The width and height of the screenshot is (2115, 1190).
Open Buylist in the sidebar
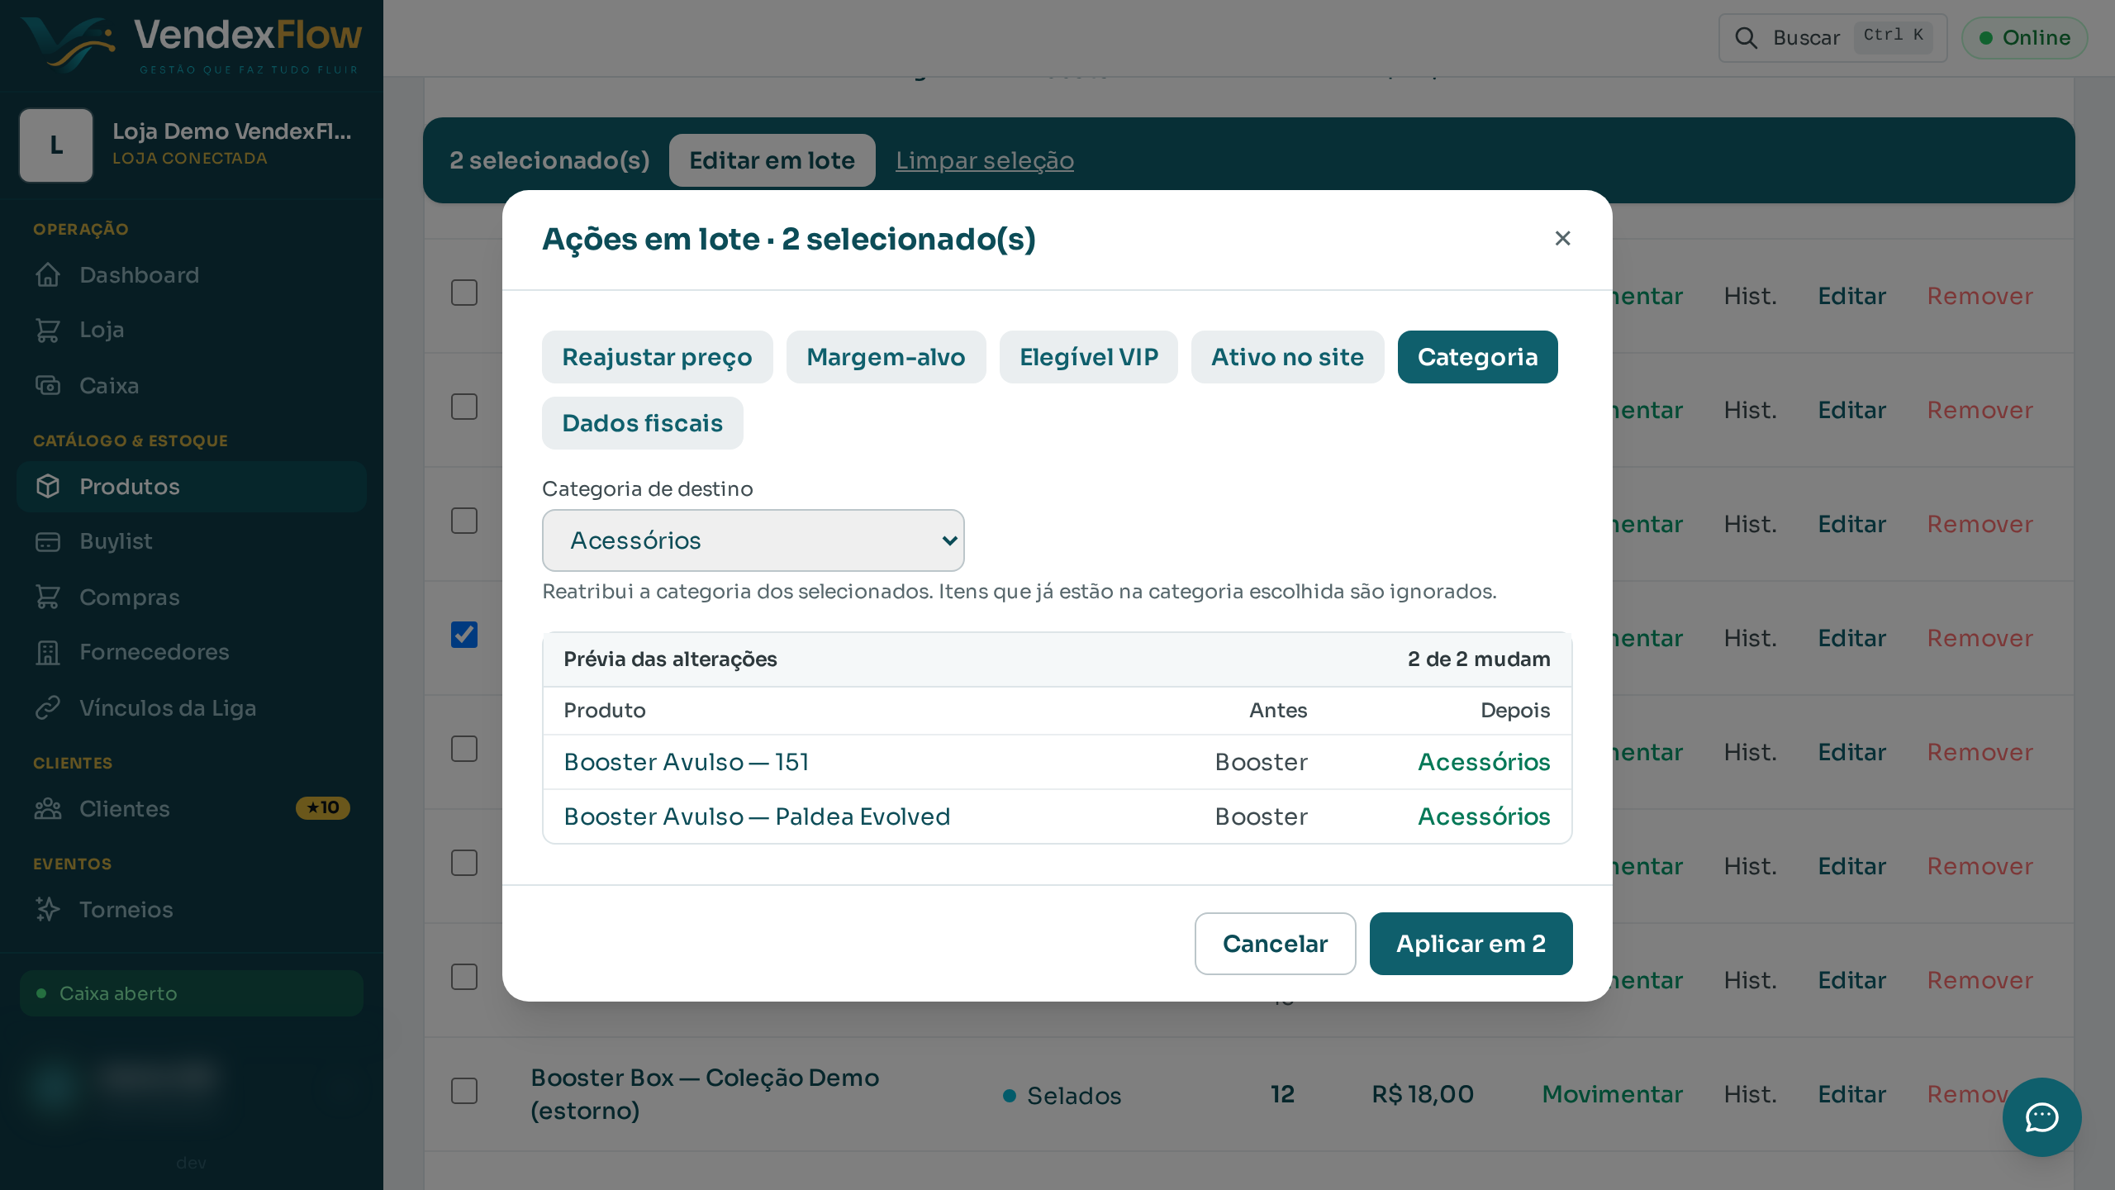(x=192, y=541)
